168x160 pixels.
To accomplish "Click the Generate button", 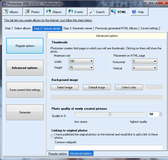I will (x=25, y=112).
